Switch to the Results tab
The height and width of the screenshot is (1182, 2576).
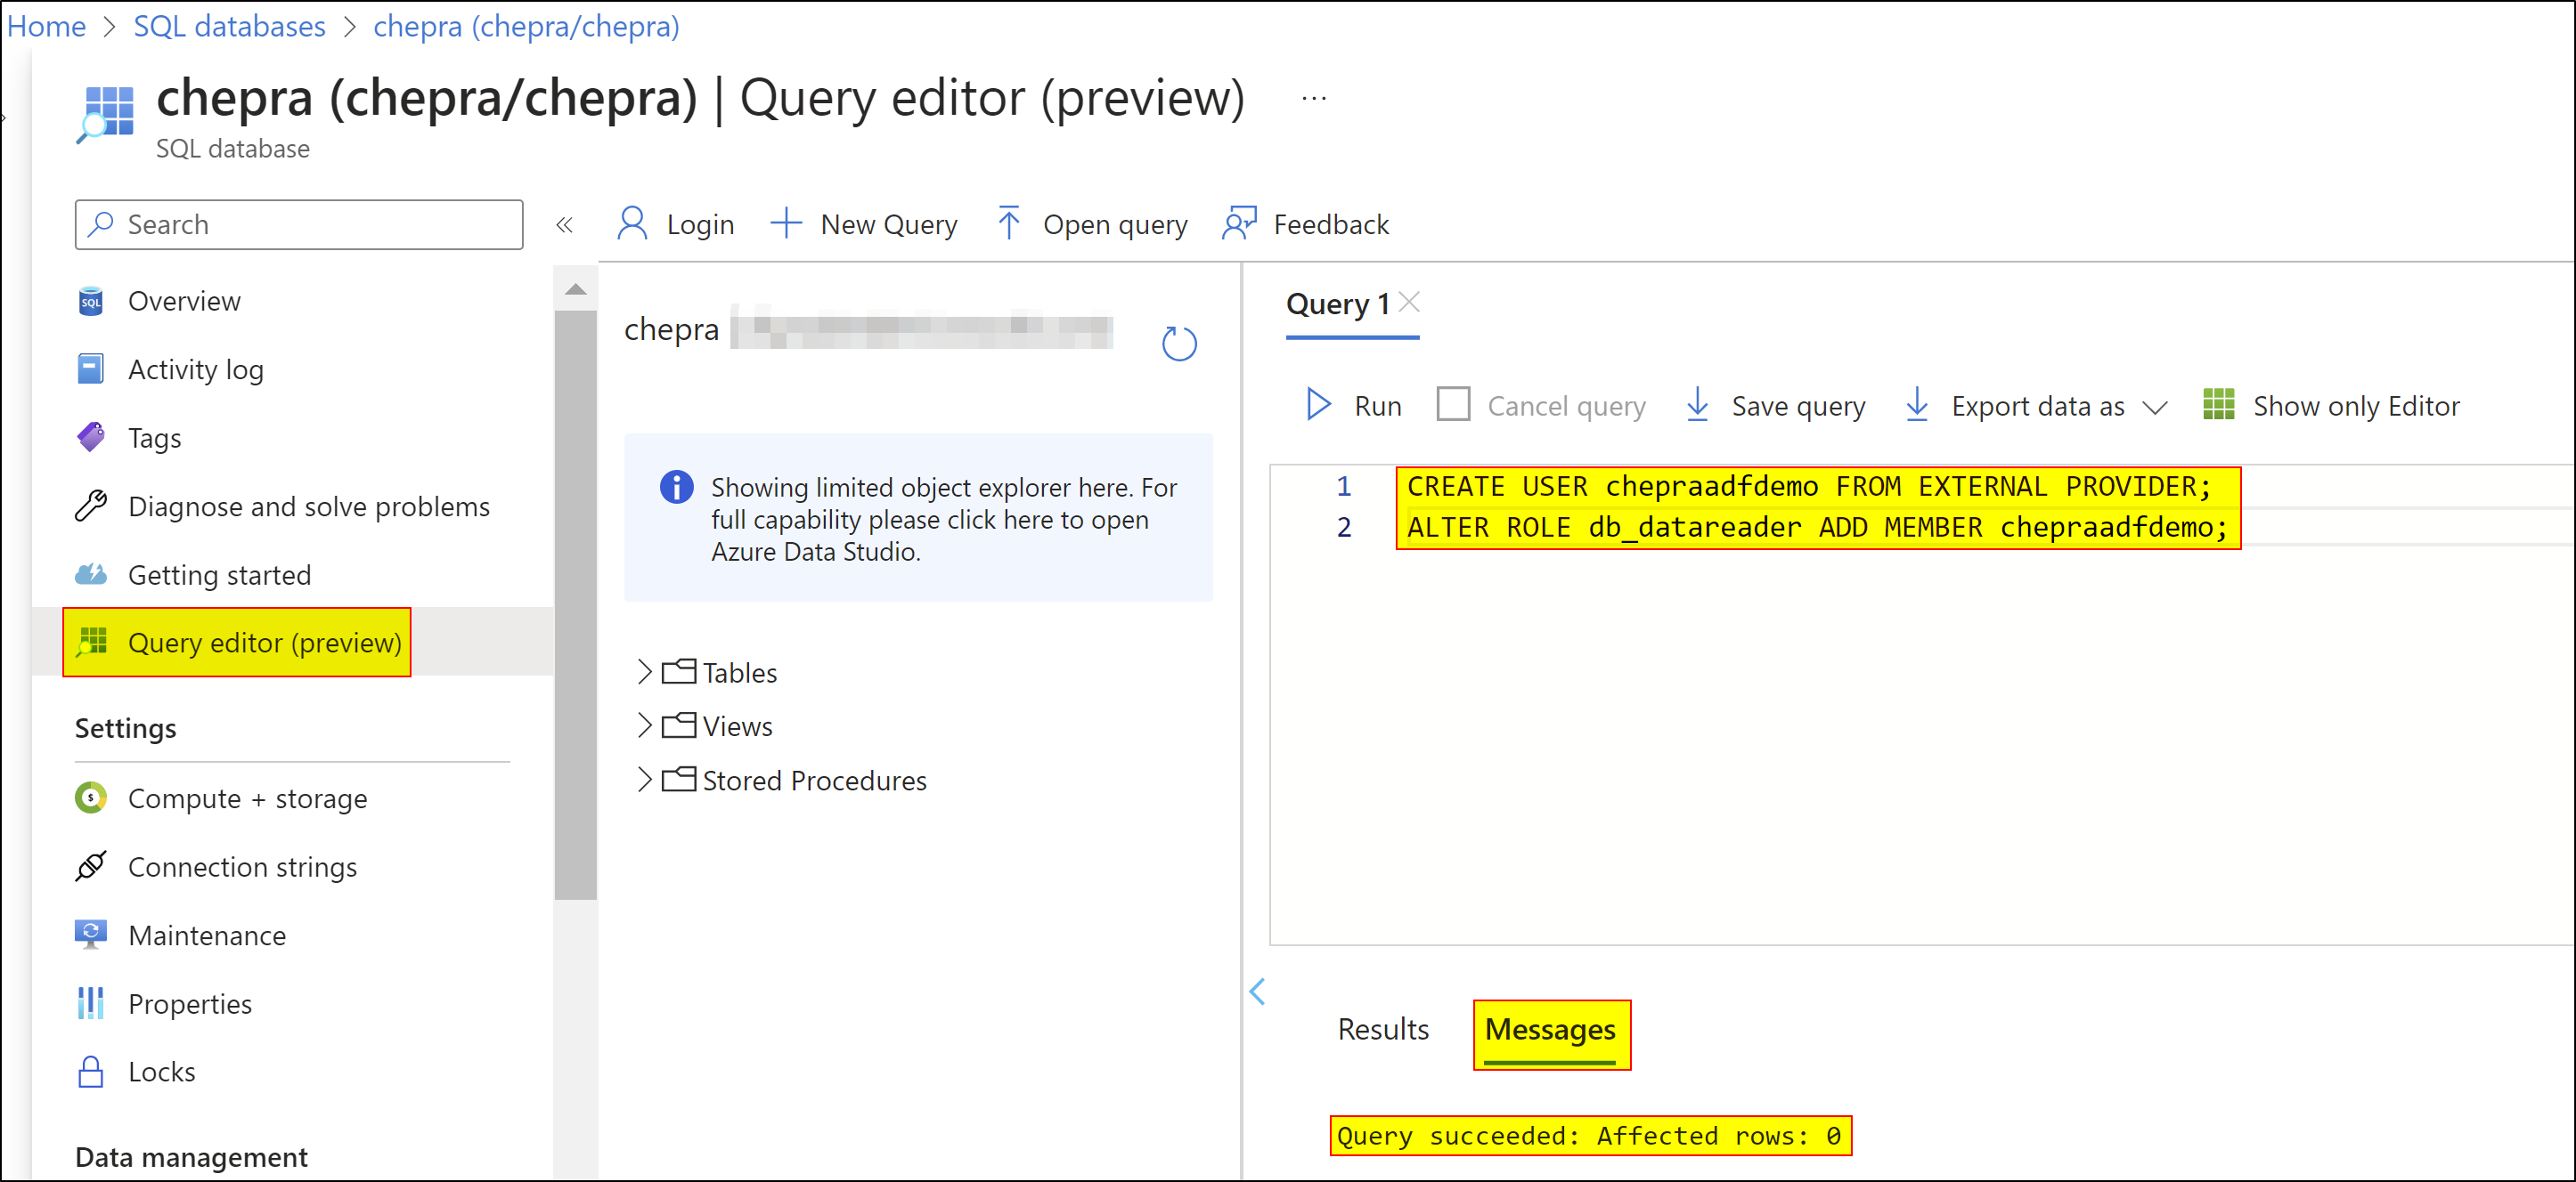tap(1382, 1028)
